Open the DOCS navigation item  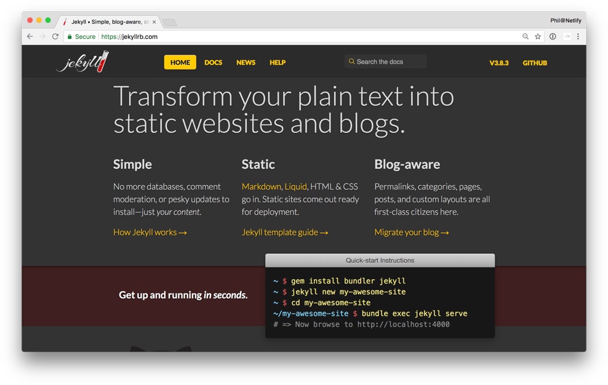tap(213, 63)
